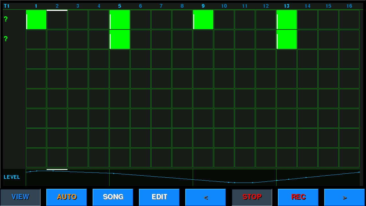The height and width of the screenshot is (206, 366).
Task: Enable step 8 in the fourth row
Action: (182, 79)
